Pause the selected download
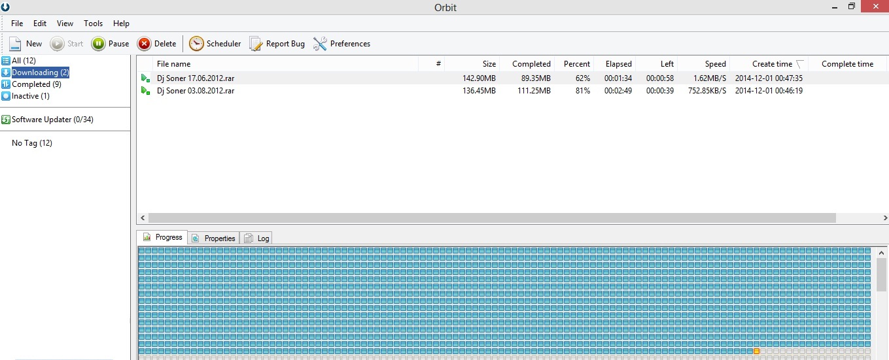This screenshot has height=360, width=889. click(110, 44)
